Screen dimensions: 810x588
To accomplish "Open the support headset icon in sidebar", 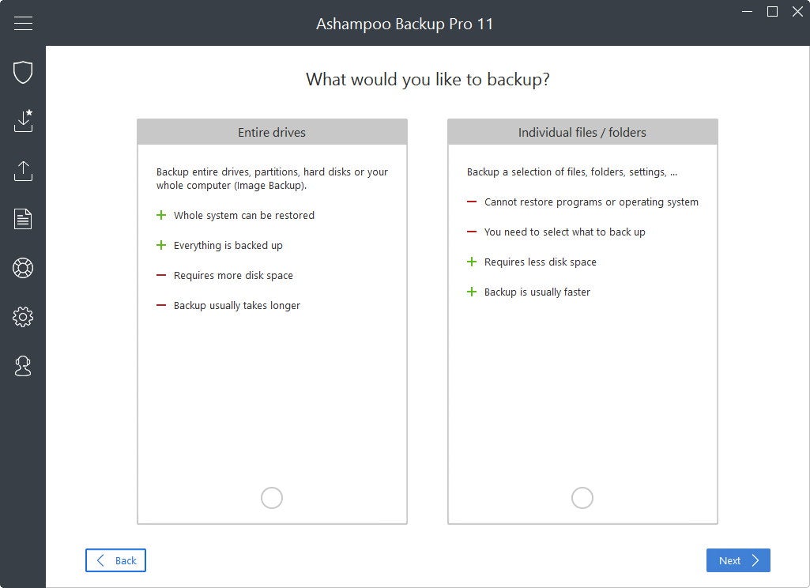I will click(x=23, y=366).
